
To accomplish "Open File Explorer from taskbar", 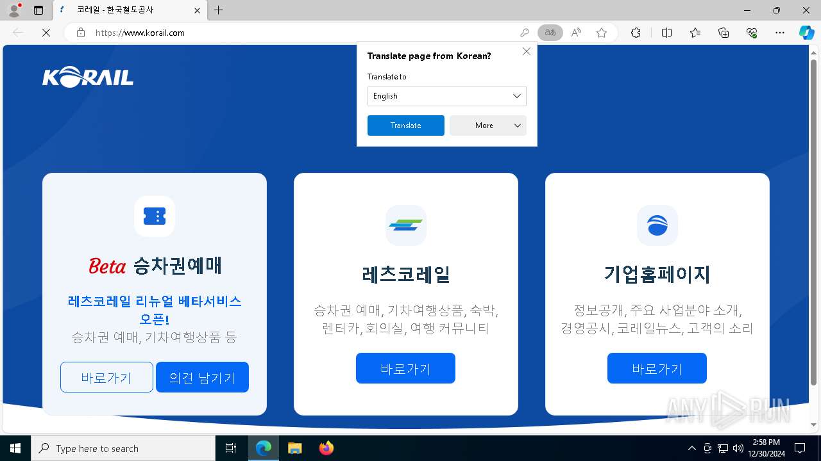I will [x=294, y=448].
